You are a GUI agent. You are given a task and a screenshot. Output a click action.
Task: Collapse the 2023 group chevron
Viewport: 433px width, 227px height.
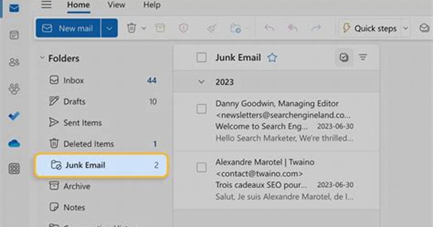click(201, 82)
